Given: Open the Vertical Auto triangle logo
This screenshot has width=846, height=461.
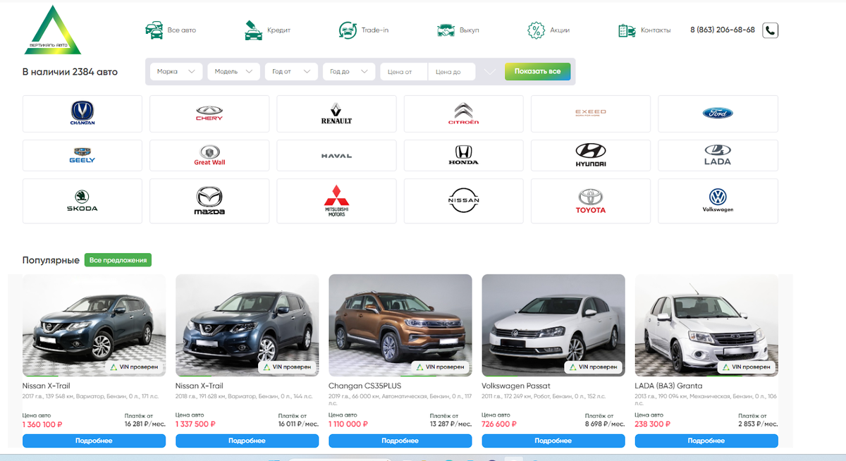Looking at the screenshot, I should coord(53,30).
